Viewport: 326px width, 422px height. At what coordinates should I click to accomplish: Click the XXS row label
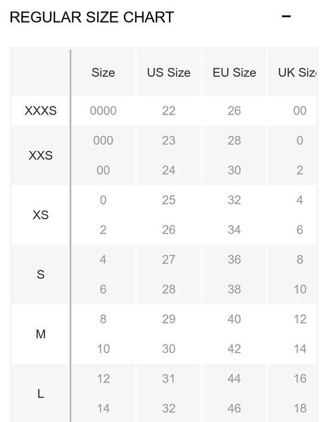click(x=41, y=155)
